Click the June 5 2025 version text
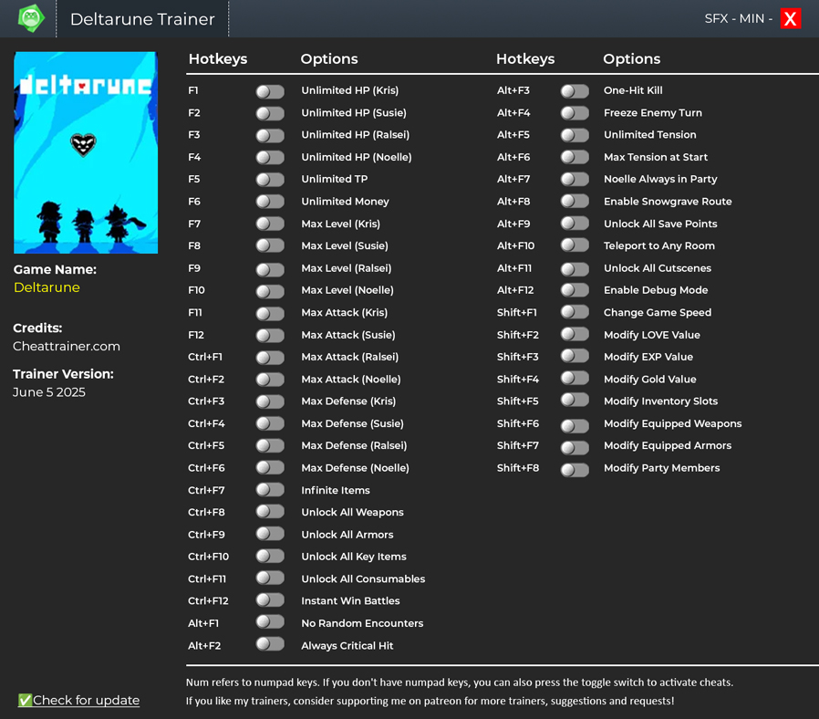 point(49,392)
